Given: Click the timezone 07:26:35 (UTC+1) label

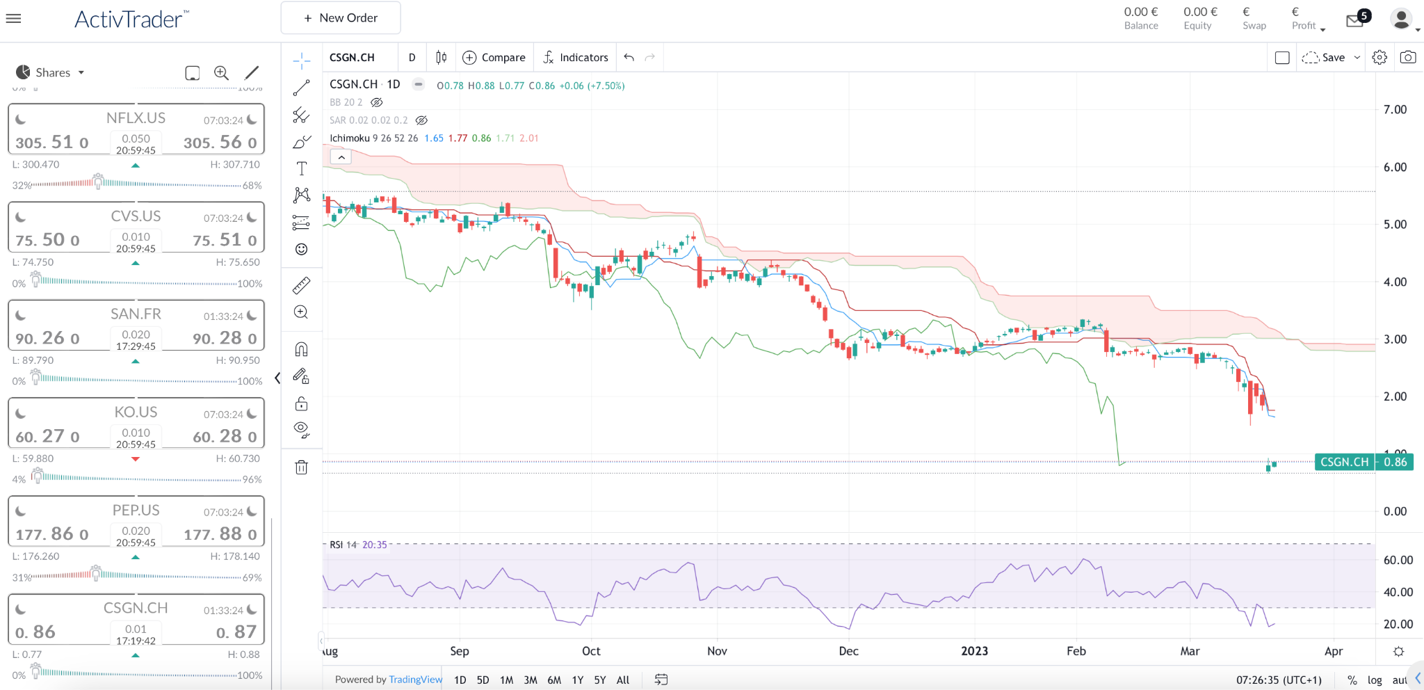Looking at the screenshot, I should tap(1279, 680).
